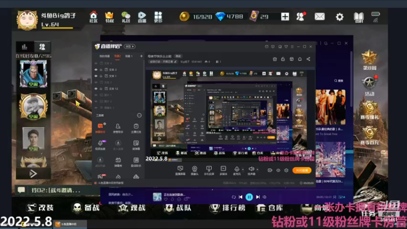This screenshot has height=229, width=407.
Task: Toggle lock on 文本 3 layer
Action: [x=101, y=70]
